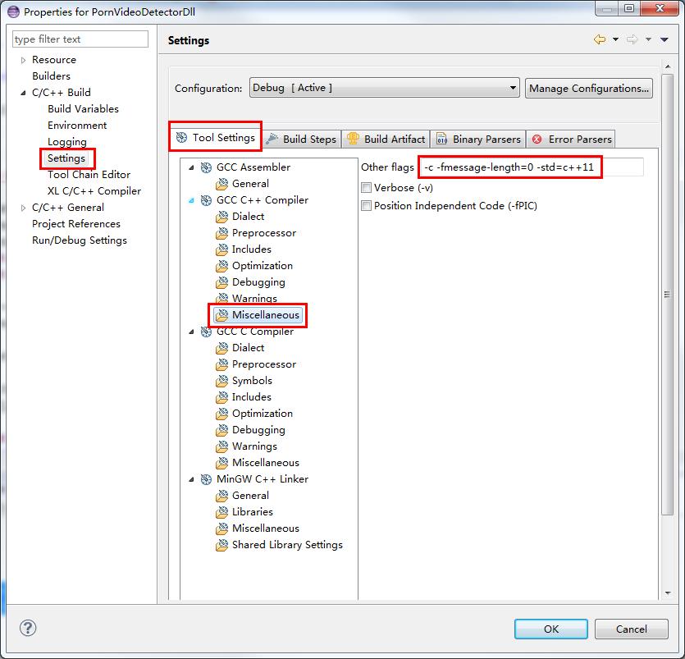685x659 pixels.
Task: Collapse the C/C++ Build tree node
Action: click(23, 93)
